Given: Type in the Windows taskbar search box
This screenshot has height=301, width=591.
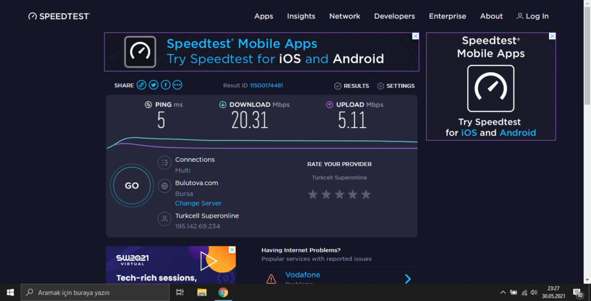Looking at the screenshot, I should [98, 292].
